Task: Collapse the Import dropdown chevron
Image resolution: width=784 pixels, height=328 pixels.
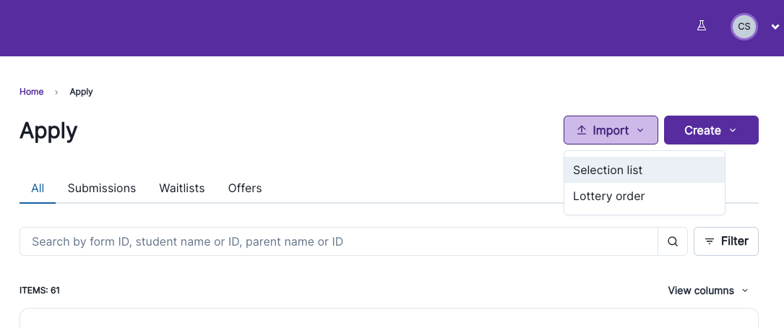Action: coord(640,131)
